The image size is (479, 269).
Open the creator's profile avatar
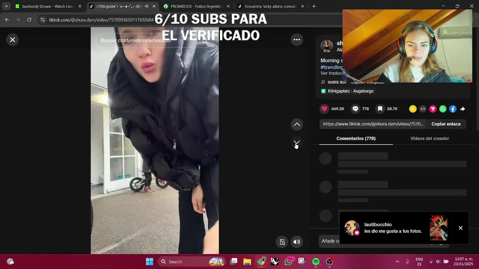[327, 46]
